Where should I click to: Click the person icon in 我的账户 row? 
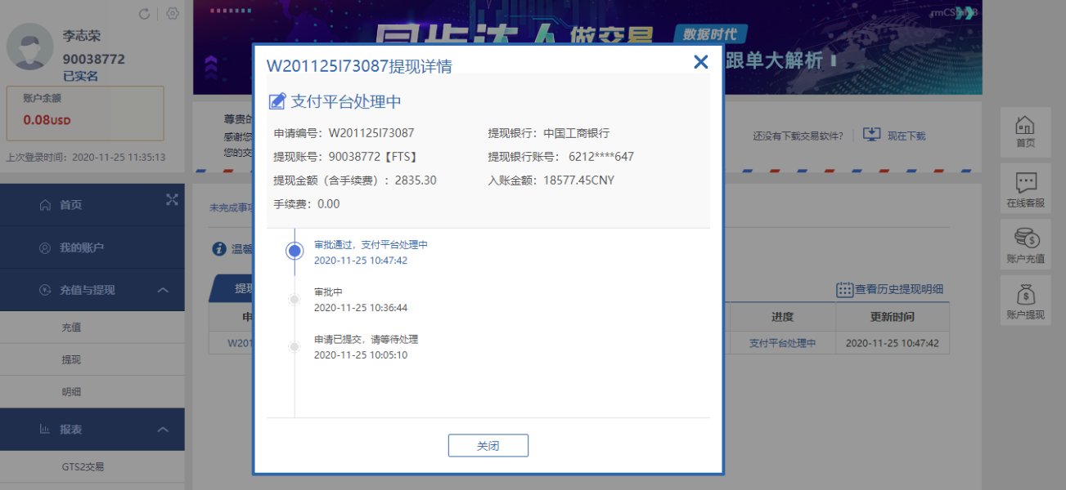click(x=45, y=247)
